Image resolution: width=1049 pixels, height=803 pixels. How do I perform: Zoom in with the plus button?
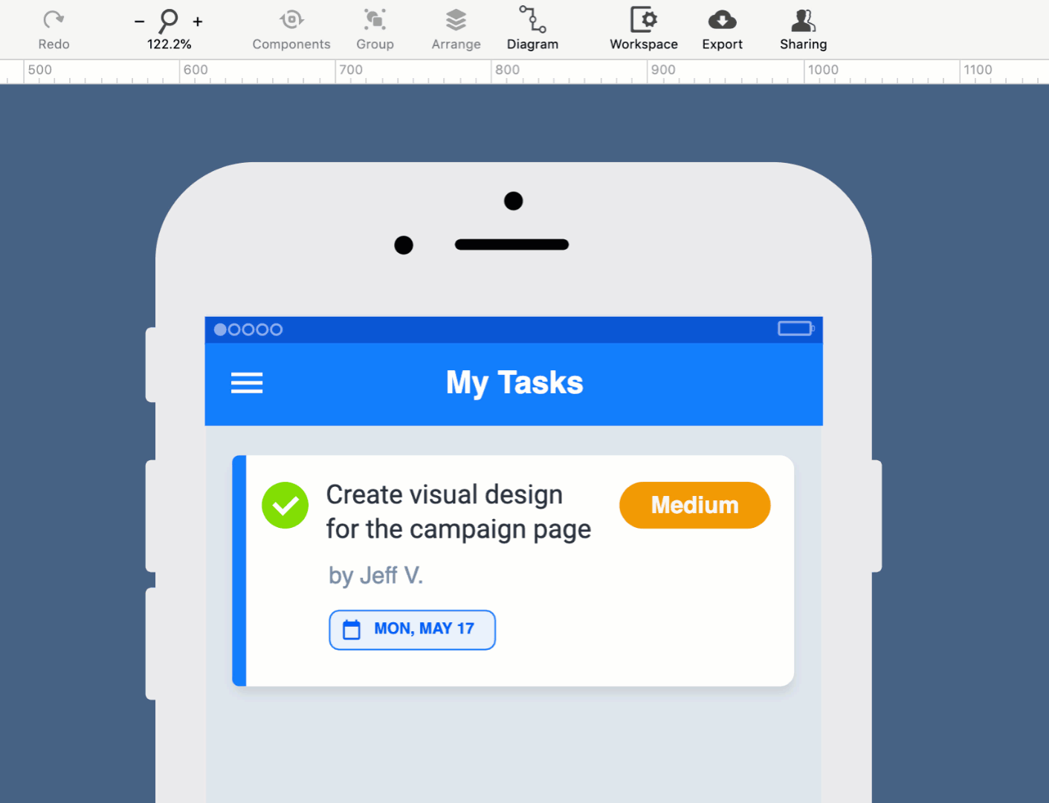tap(198, 22)
